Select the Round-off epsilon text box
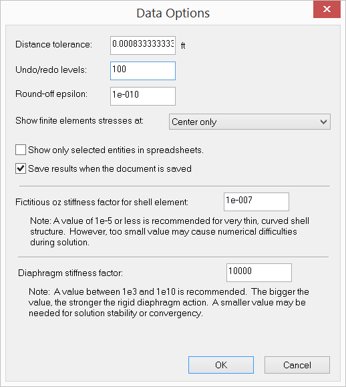The height and width of the screenshot is (387, 346). (143, 96)
